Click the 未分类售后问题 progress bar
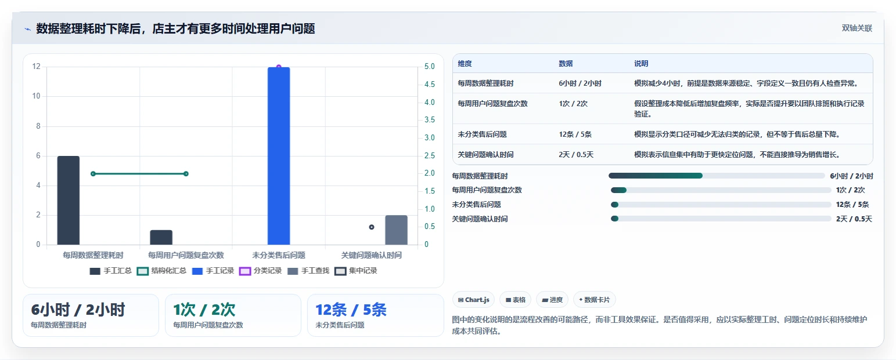The image size is (896, 360). (721, 205)
